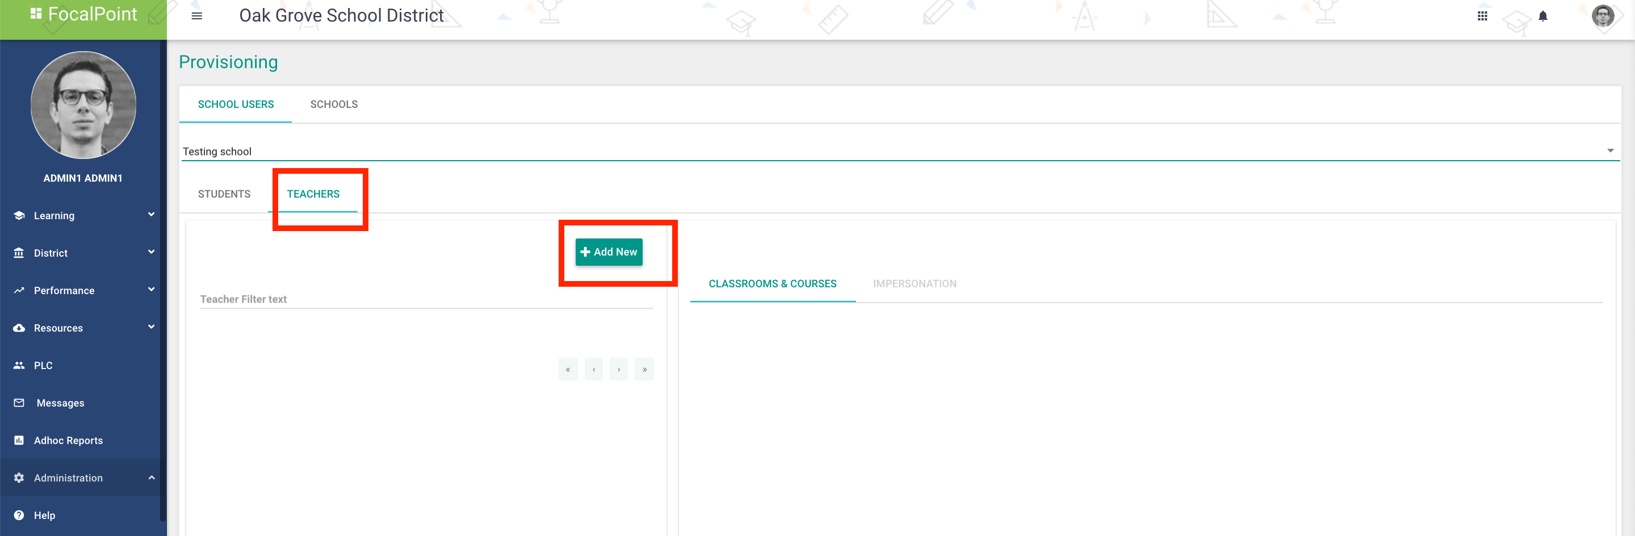
Task: Click the Provisioning page heading
Action: tap(228, 61)
